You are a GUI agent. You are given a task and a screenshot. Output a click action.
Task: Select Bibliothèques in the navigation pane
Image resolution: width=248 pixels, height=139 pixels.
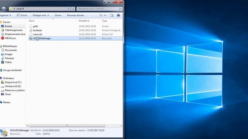10,46
